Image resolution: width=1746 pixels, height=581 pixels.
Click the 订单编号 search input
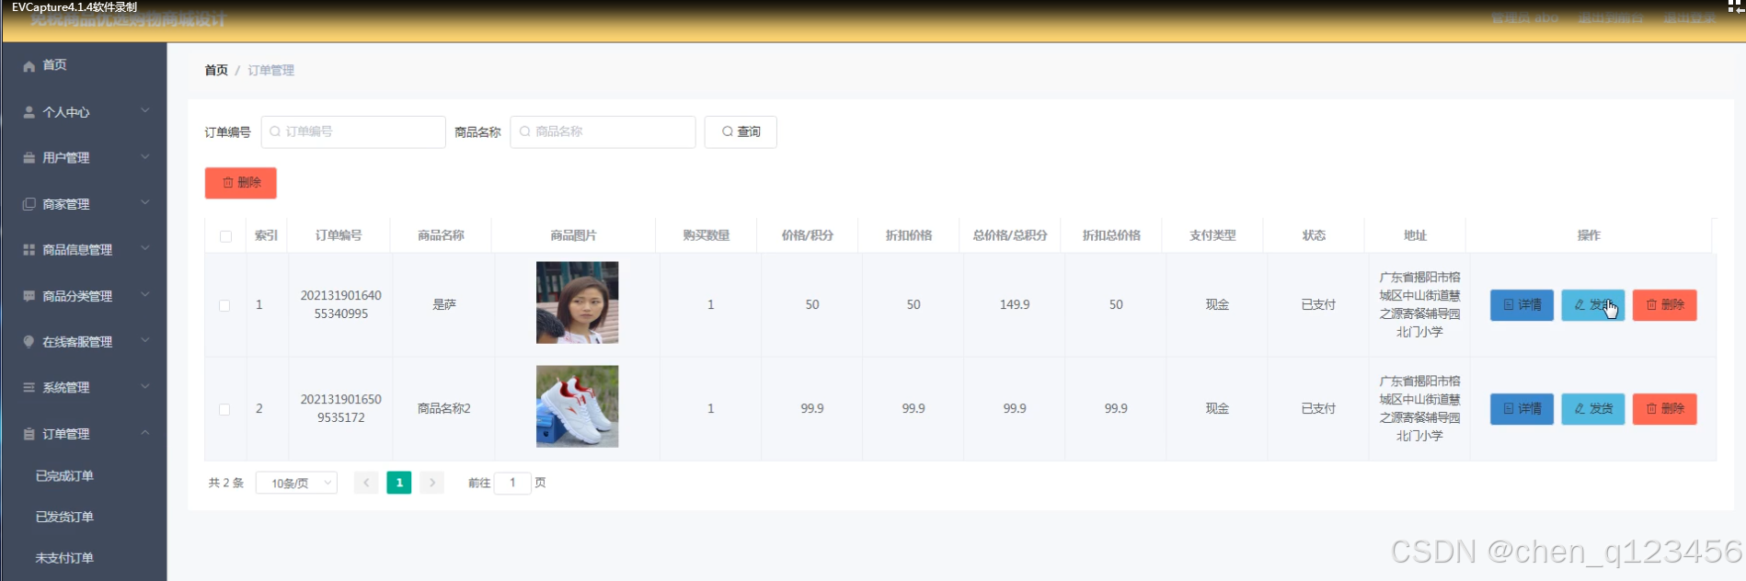tap(353, 131)
